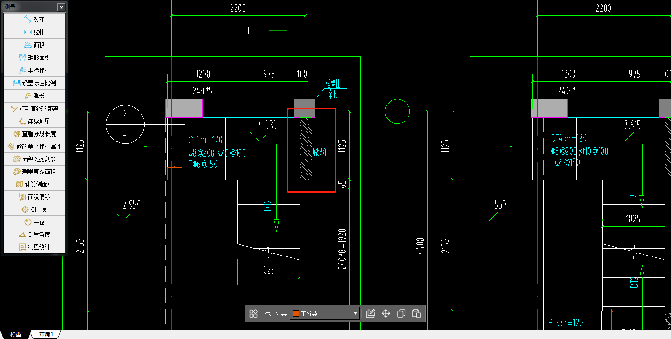Image resolution: width=671 pixels, height=339 pixels.
Task: Select the elevation text 7.615
Action: click(x=632, y=125)
